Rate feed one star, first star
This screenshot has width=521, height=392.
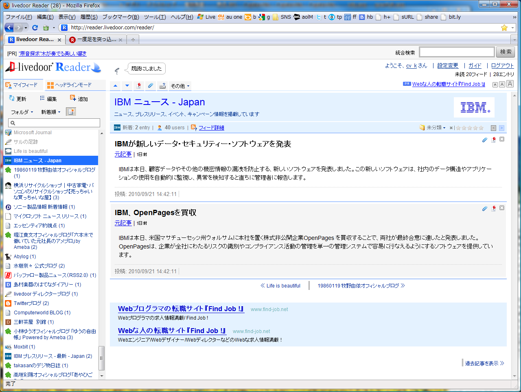point(458,128)
